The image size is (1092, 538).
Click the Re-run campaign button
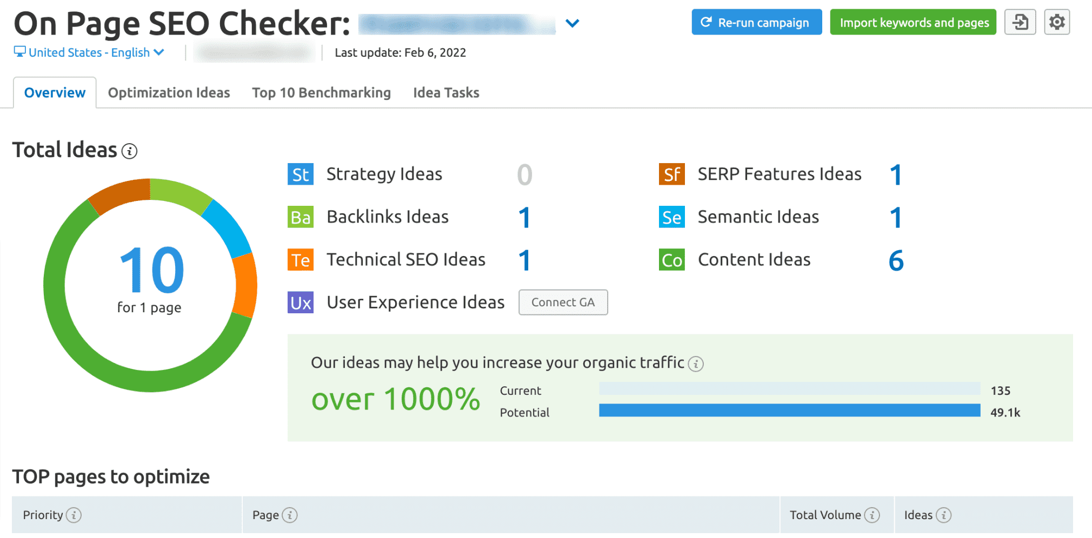point(756,22)
